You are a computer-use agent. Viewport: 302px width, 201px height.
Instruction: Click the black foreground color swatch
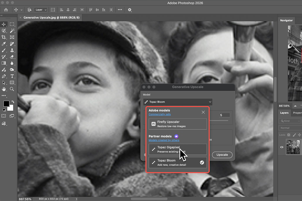(6, 104)
